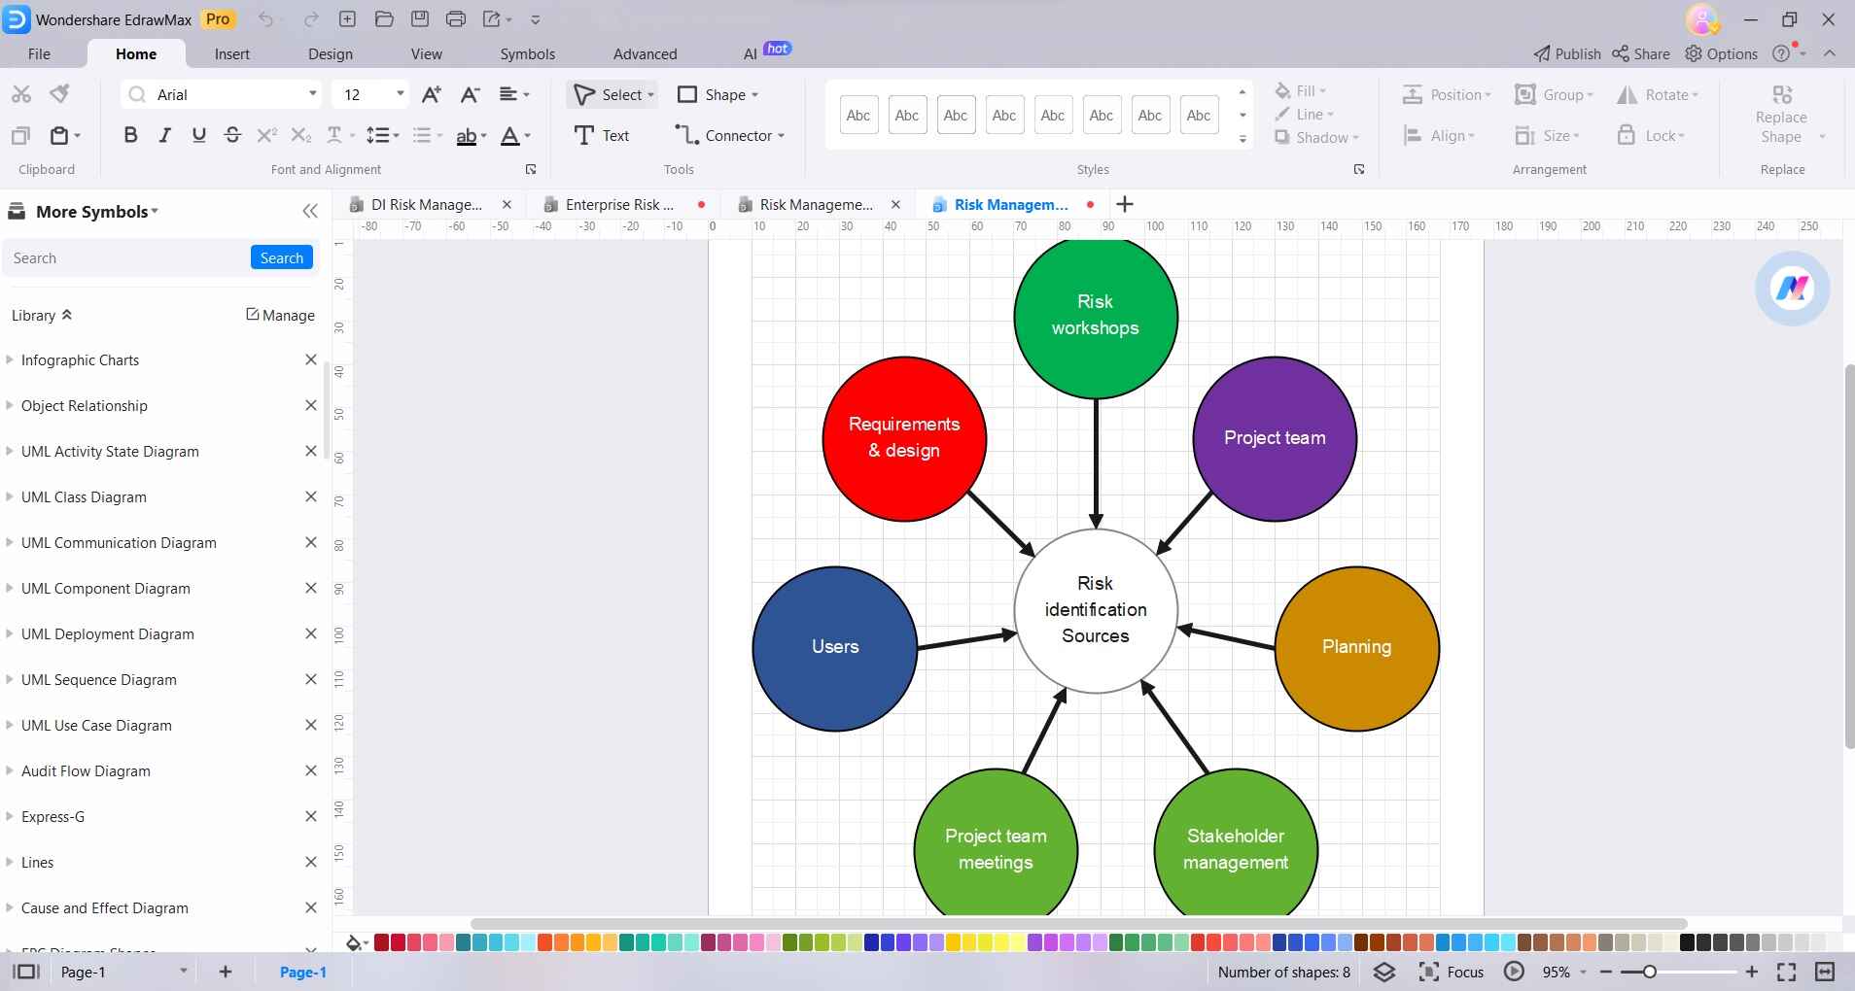Click the Save icon
This screenshot has width=1855, height=991.
(x=419, y=19)
